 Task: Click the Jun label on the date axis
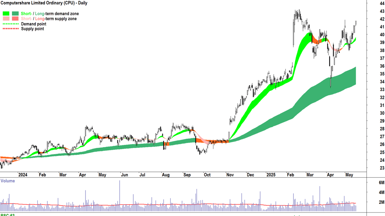[124, 175]
